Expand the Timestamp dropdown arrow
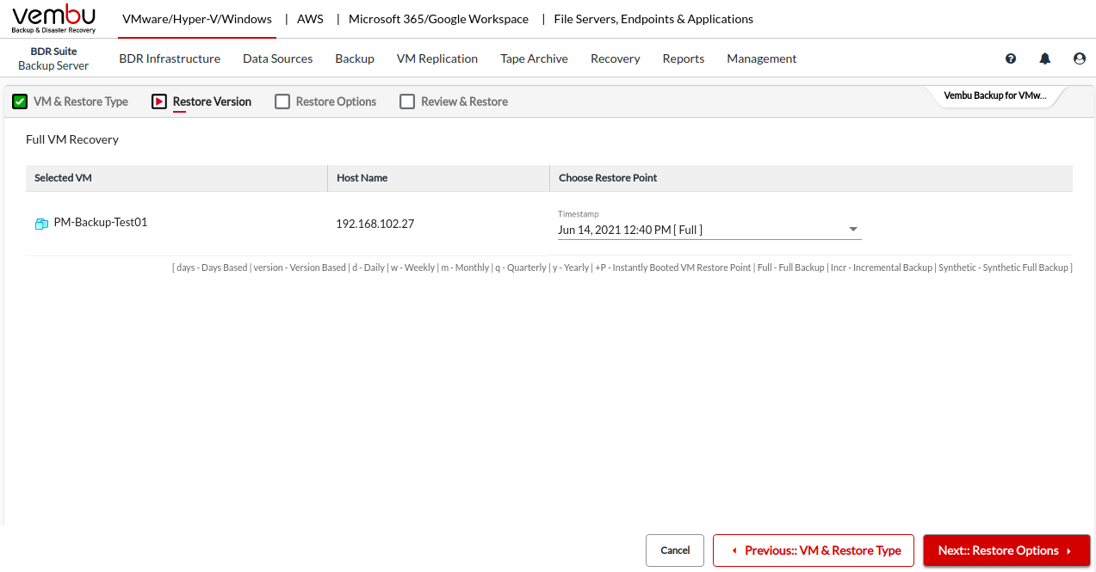Image resolution: width=1096 pixels, height=572 pixels. (853, 230)
